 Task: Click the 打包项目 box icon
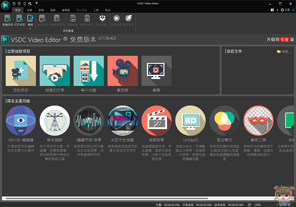(102, 18)
